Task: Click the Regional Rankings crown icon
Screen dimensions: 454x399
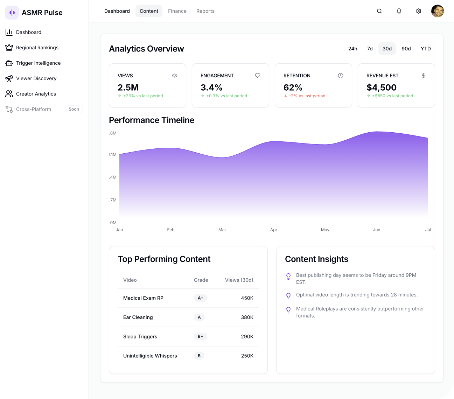Action: click(9, 48)
